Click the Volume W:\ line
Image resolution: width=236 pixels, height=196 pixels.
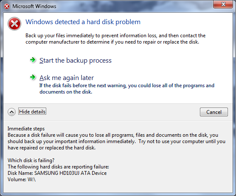coord(22,179)
